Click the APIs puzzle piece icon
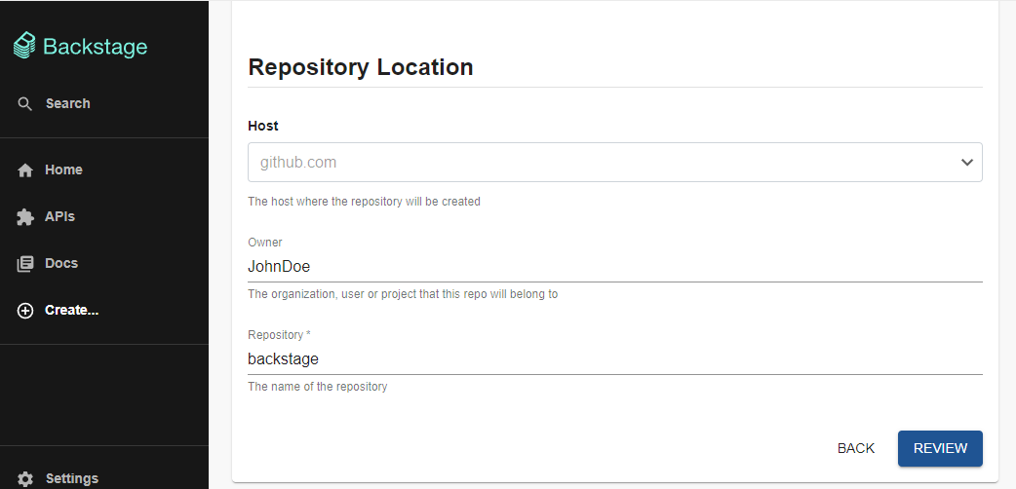1016x489 pixels. pos(25,217)
